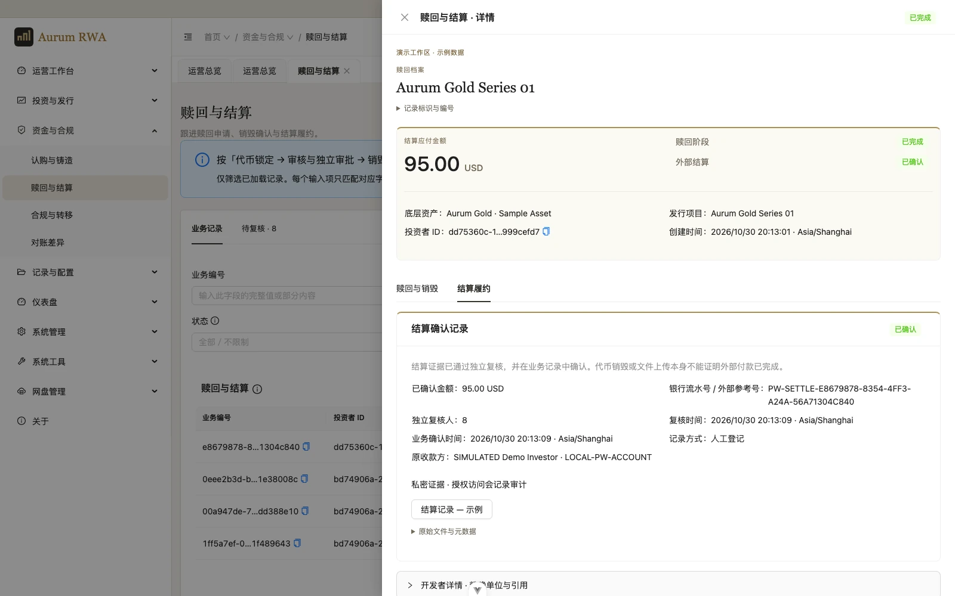Click the 资金与合规 shield icon

[21, 130]
